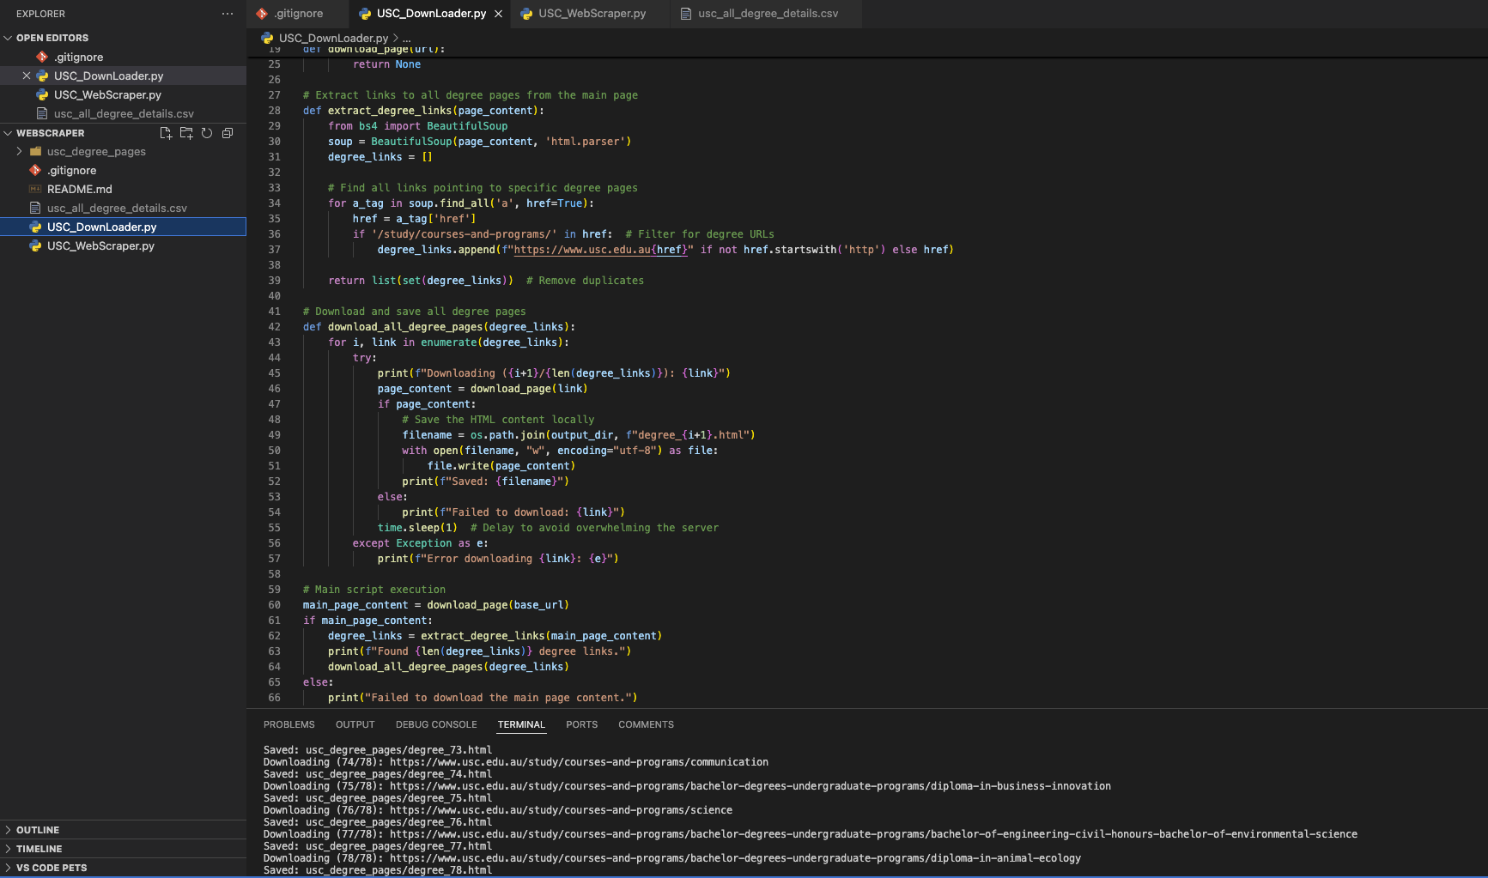The image size is (1488, 878).
Task: Switch to the USC_WebScraper.py editor tab
Action: 591,14
